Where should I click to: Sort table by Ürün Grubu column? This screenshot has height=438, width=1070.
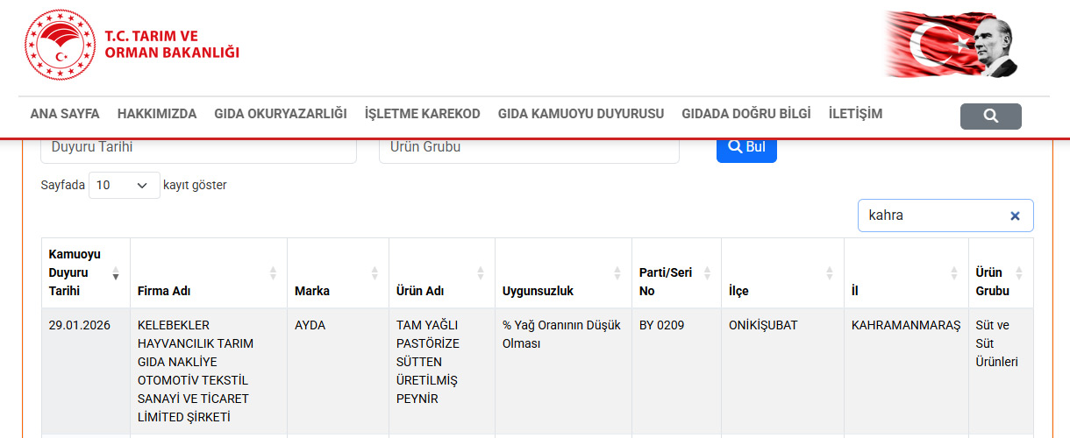[x=1019, y=273]
